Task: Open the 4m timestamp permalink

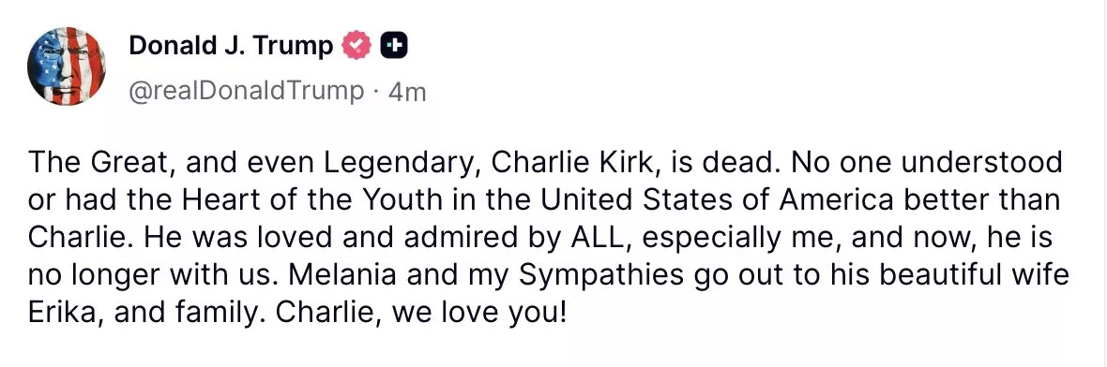Action: tap(407, 93)
